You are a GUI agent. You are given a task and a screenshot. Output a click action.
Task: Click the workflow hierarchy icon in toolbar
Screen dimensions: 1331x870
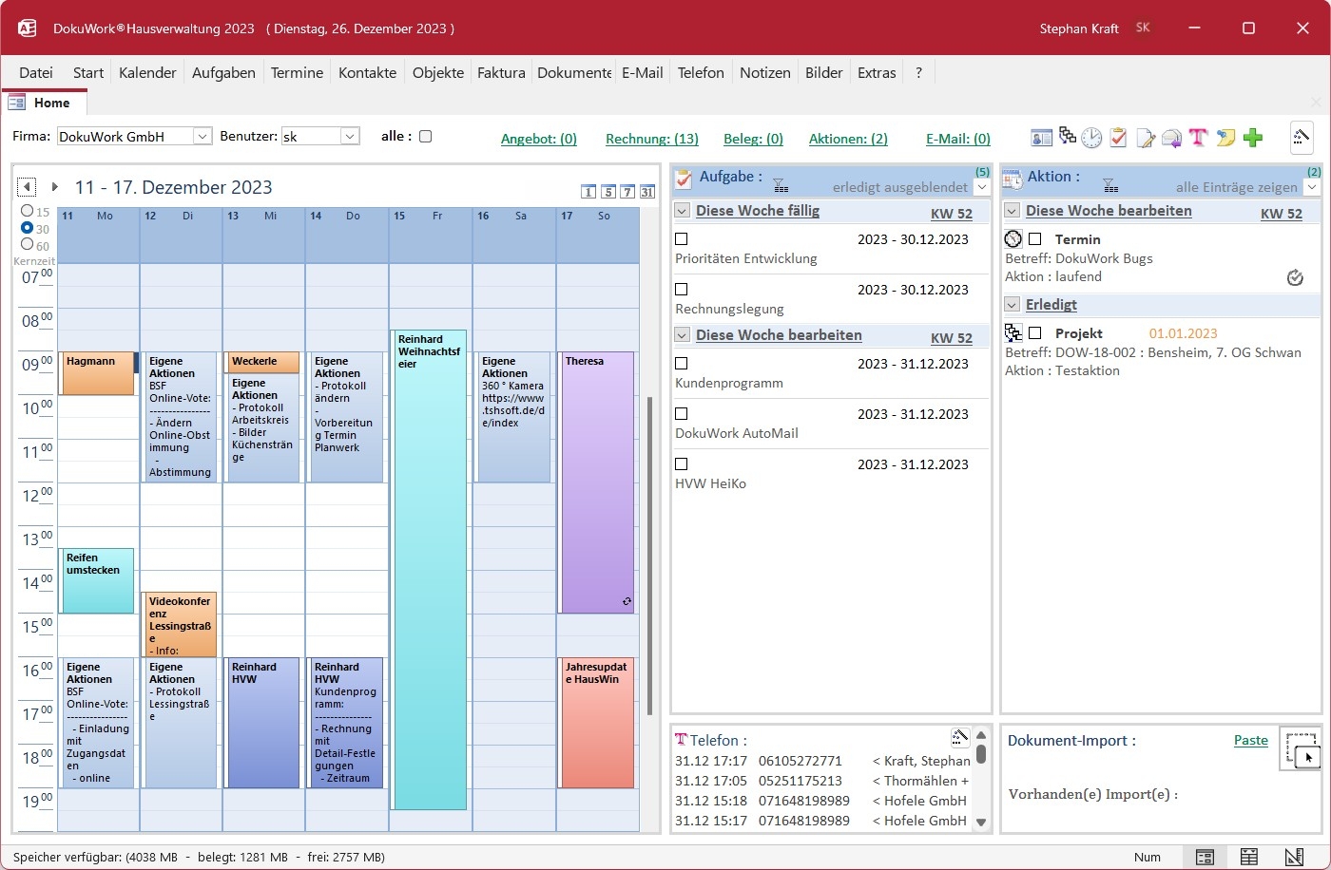(x=1068, y=136)
